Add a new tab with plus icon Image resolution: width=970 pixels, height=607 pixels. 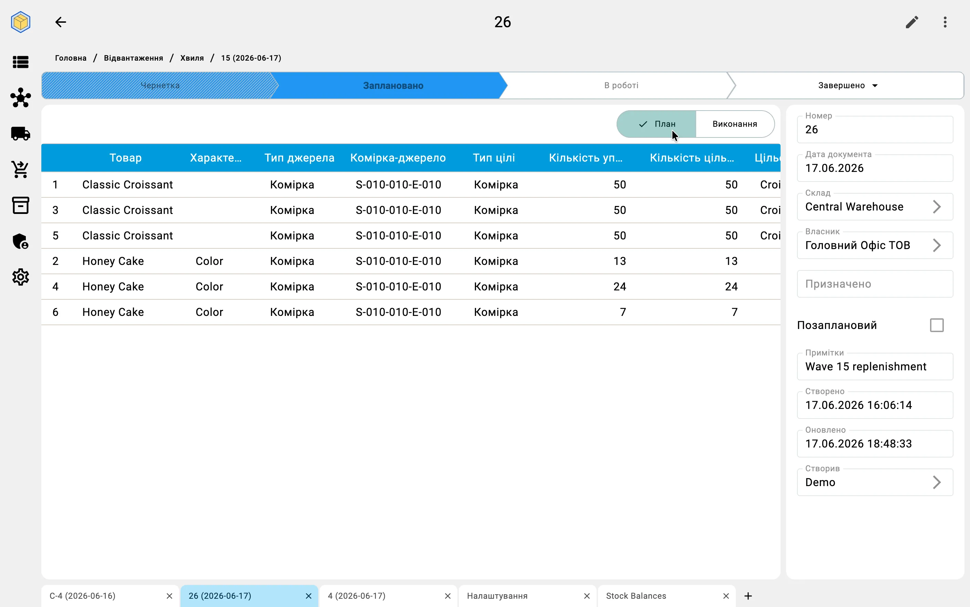click(748, 596)
